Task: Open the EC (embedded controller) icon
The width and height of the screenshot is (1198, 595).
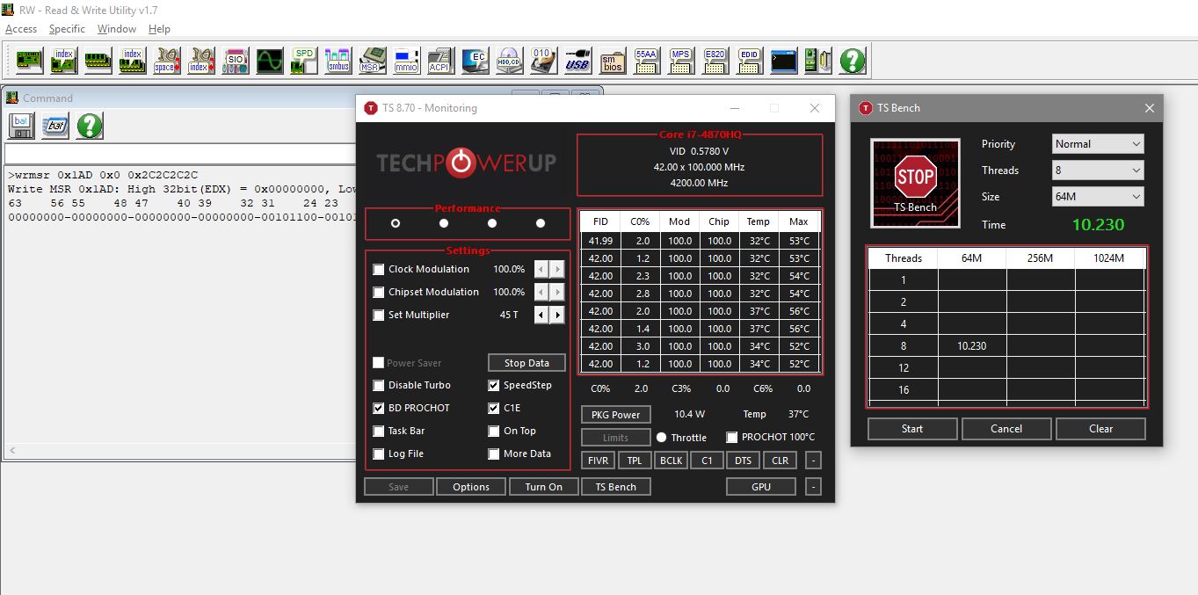Action: pos(475,61)
